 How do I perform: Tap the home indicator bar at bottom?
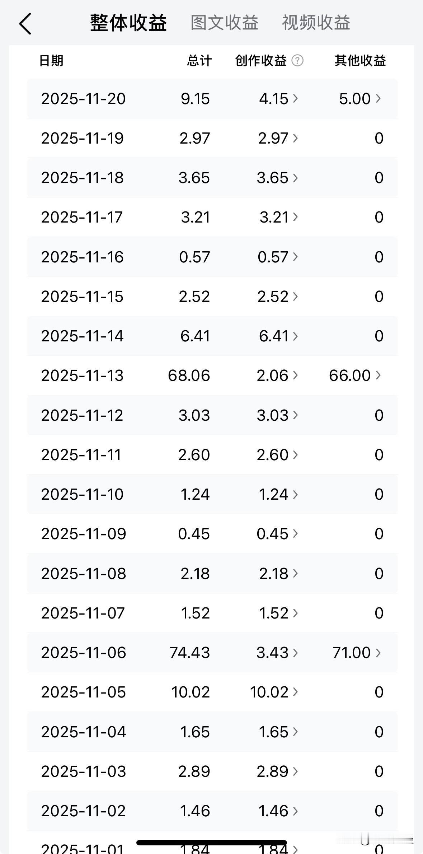(211, 843)
